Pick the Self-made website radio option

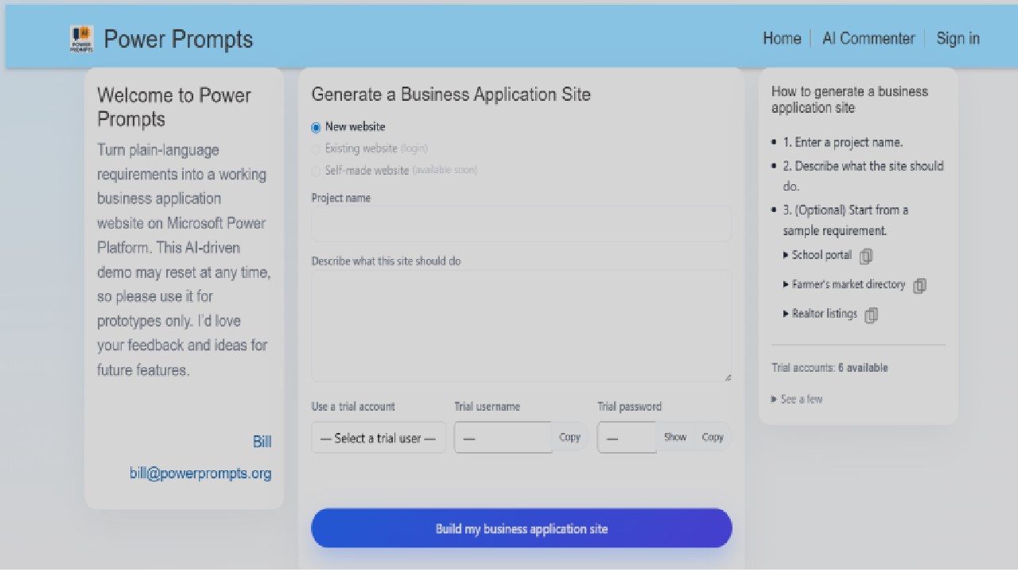pyautogui.click(x=316, y=171)
